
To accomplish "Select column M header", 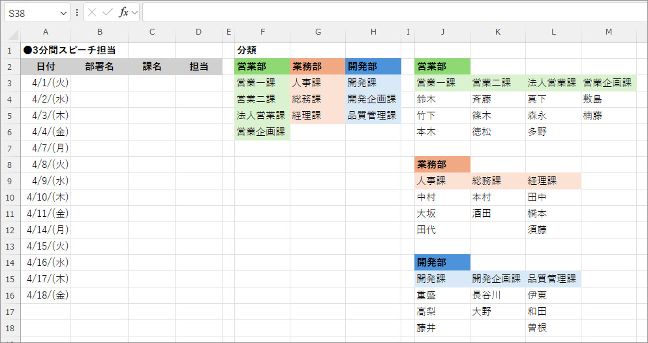I will (x=608, y=32).
